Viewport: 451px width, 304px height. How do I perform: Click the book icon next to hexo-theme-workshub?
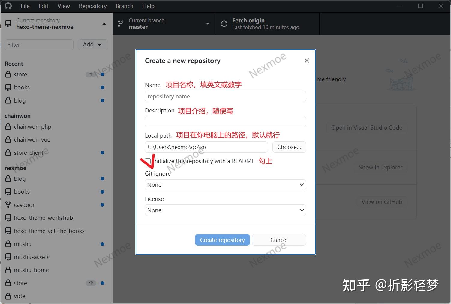click(x=8, y=218)
